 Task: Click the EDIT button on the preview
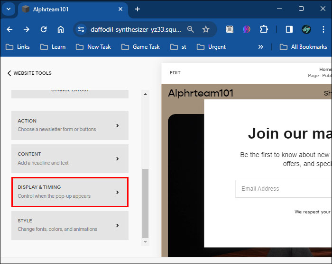click(x=175, y=73)
